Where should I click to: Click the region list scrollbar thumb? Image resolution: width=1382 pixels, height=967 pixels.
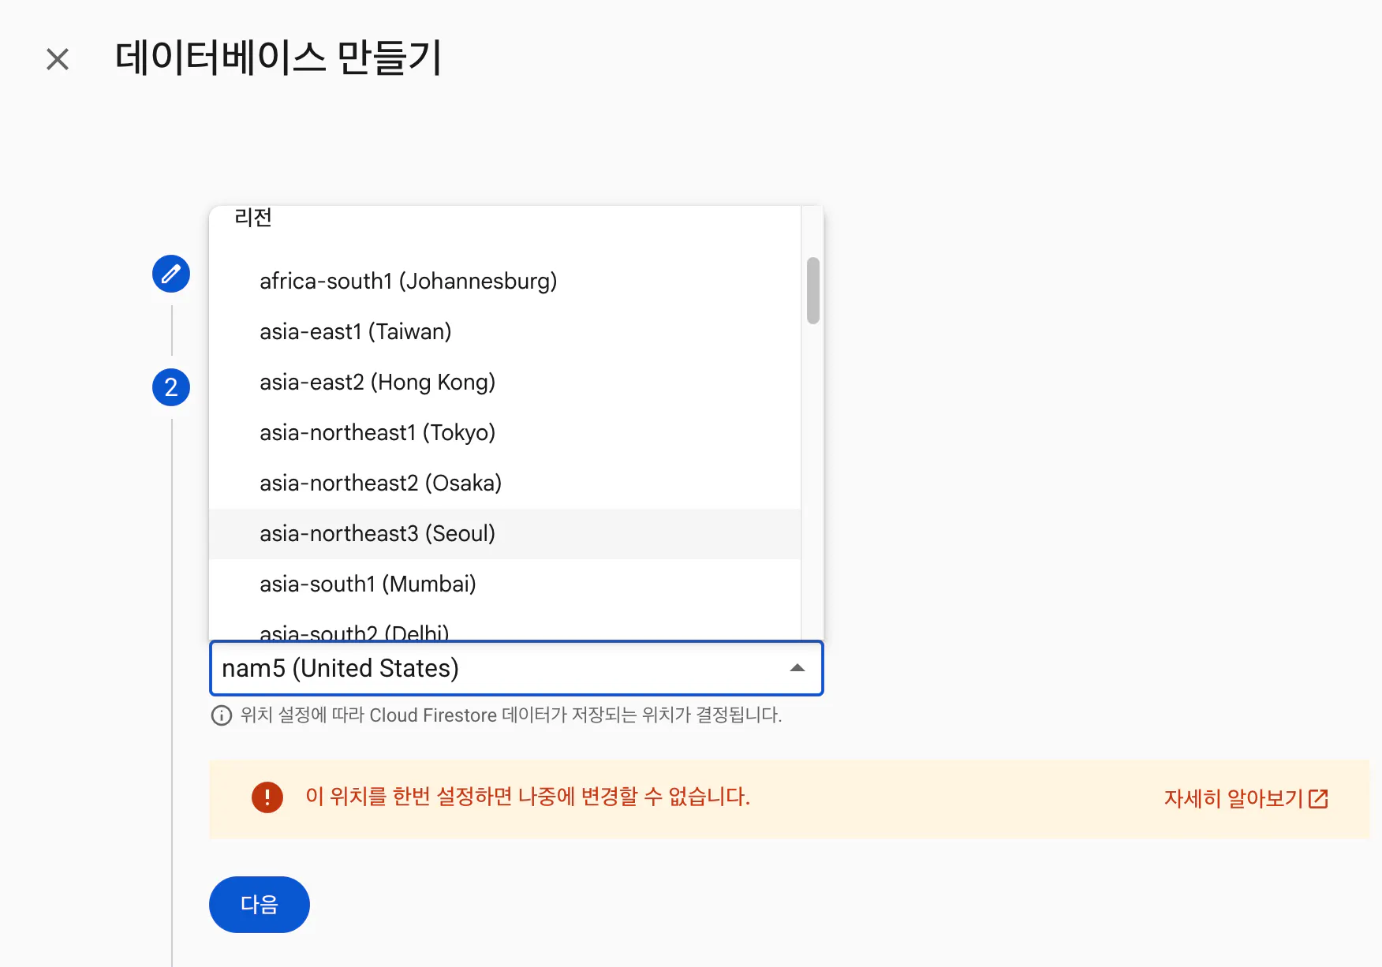(x=812, y=290)
